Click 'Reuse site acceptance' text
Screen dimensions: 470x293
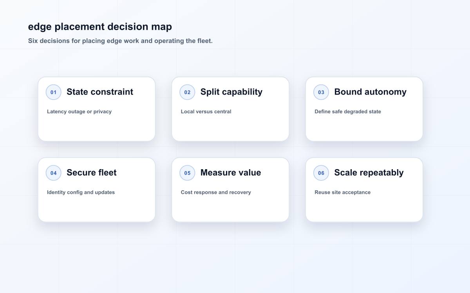click(343, 193)
